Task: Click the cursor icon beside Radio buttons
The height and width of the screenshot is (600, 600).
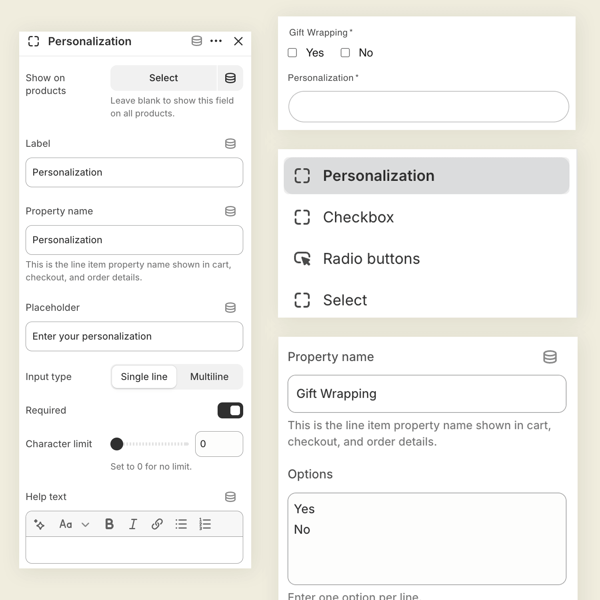Action: tap(302, 259)
